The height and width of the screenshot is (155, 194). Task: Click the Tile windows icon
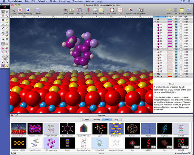(x=120, y=10)
